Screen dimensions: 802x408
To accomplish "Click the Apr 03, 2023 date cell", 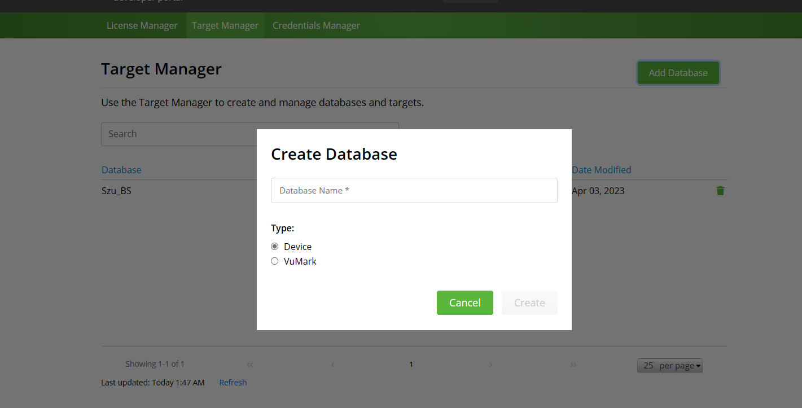I will coord(598,191).
